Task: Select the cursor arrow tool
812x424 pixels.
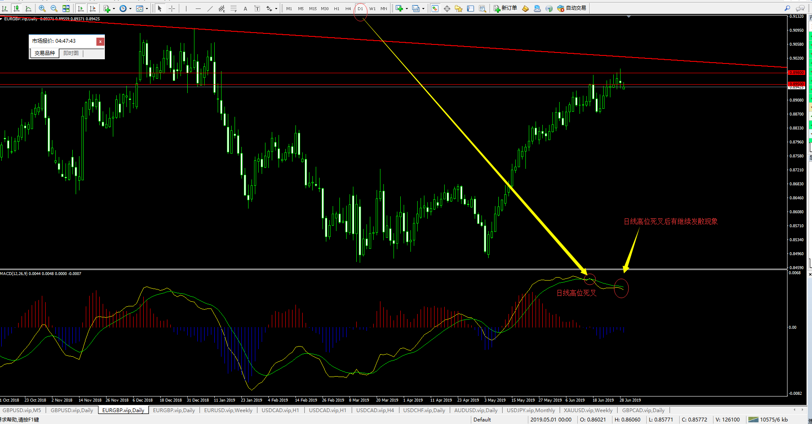Action: 160,8
